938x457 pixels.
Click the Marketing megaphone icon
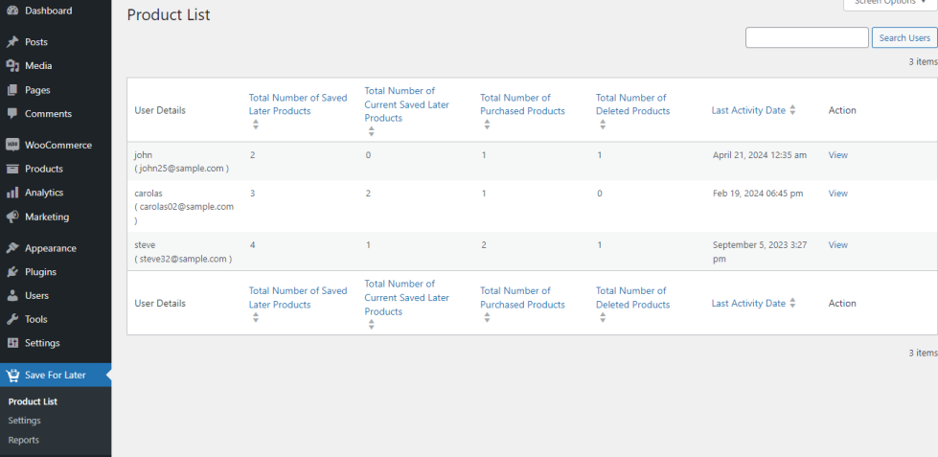[12, 217]
